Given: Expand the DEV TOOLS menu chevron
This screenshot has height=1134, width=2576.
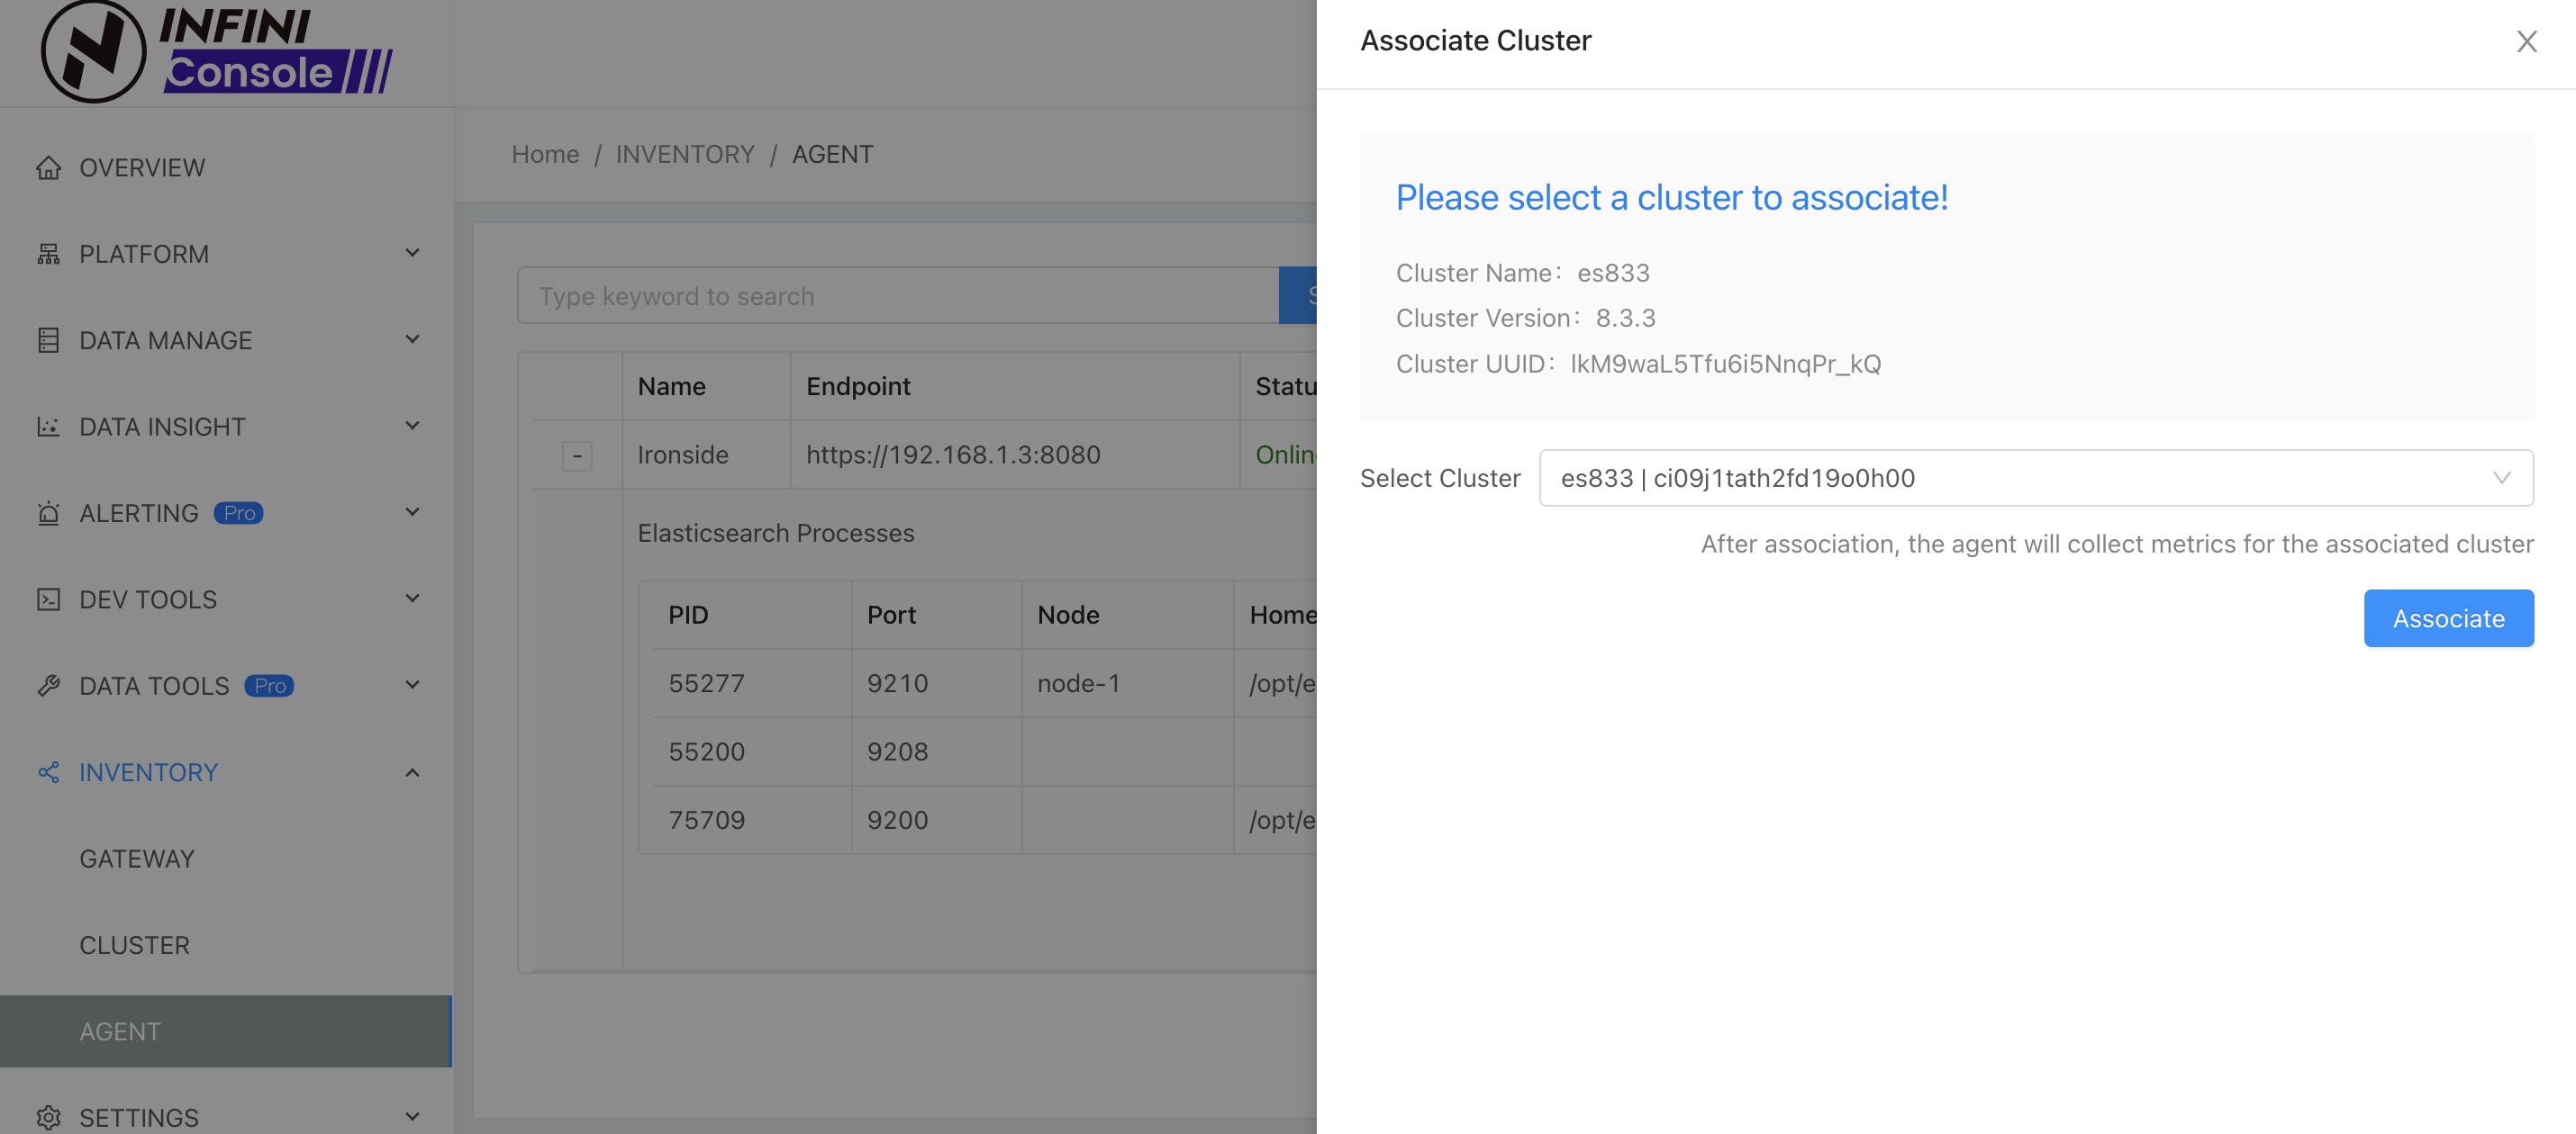Looking at the screenshot, I should click(412, 598).
